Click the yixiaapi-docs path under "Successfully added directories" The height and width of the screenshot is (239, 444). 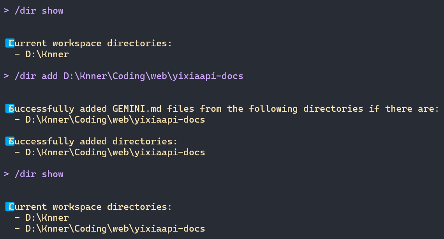pos(115,152)
